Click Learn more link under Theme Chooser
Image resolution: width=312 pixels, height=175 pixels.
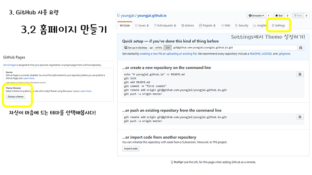[86, 91]
